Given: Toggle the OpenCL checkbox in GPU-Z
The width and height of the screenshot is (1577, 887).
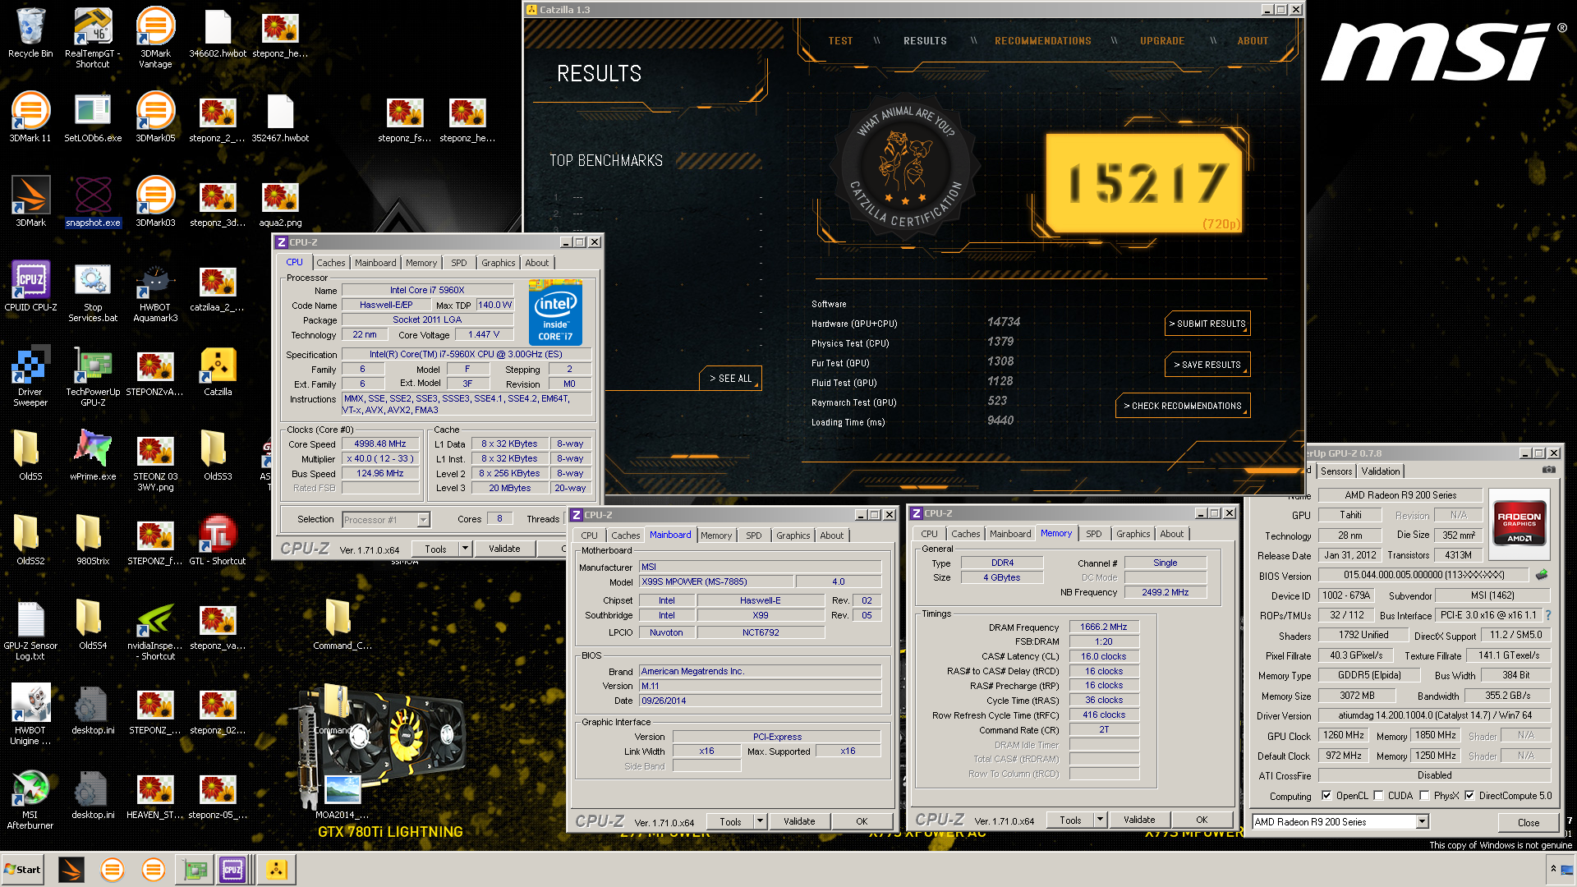Looking at the screenshot, I should [x=1326, y=795].
